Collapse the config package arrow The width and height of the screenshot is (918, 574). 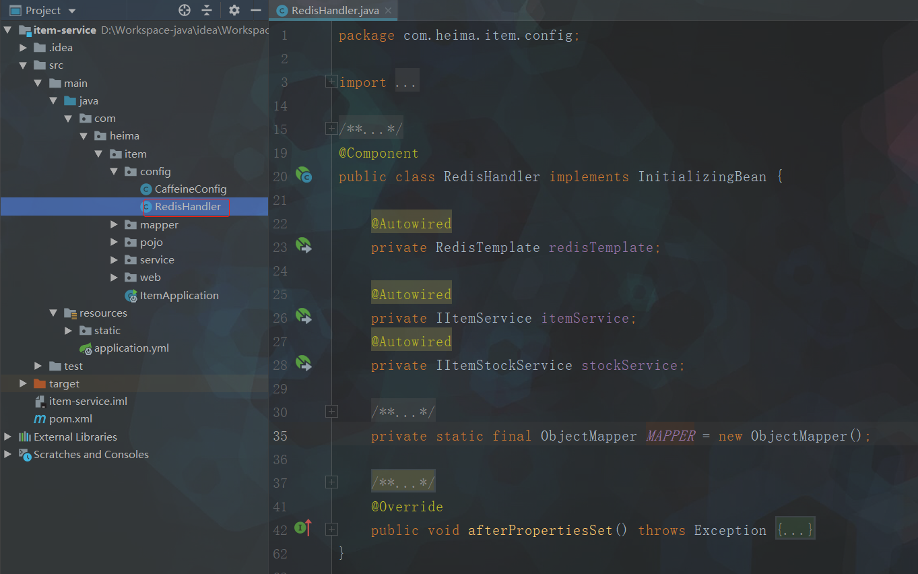(113, 172)
